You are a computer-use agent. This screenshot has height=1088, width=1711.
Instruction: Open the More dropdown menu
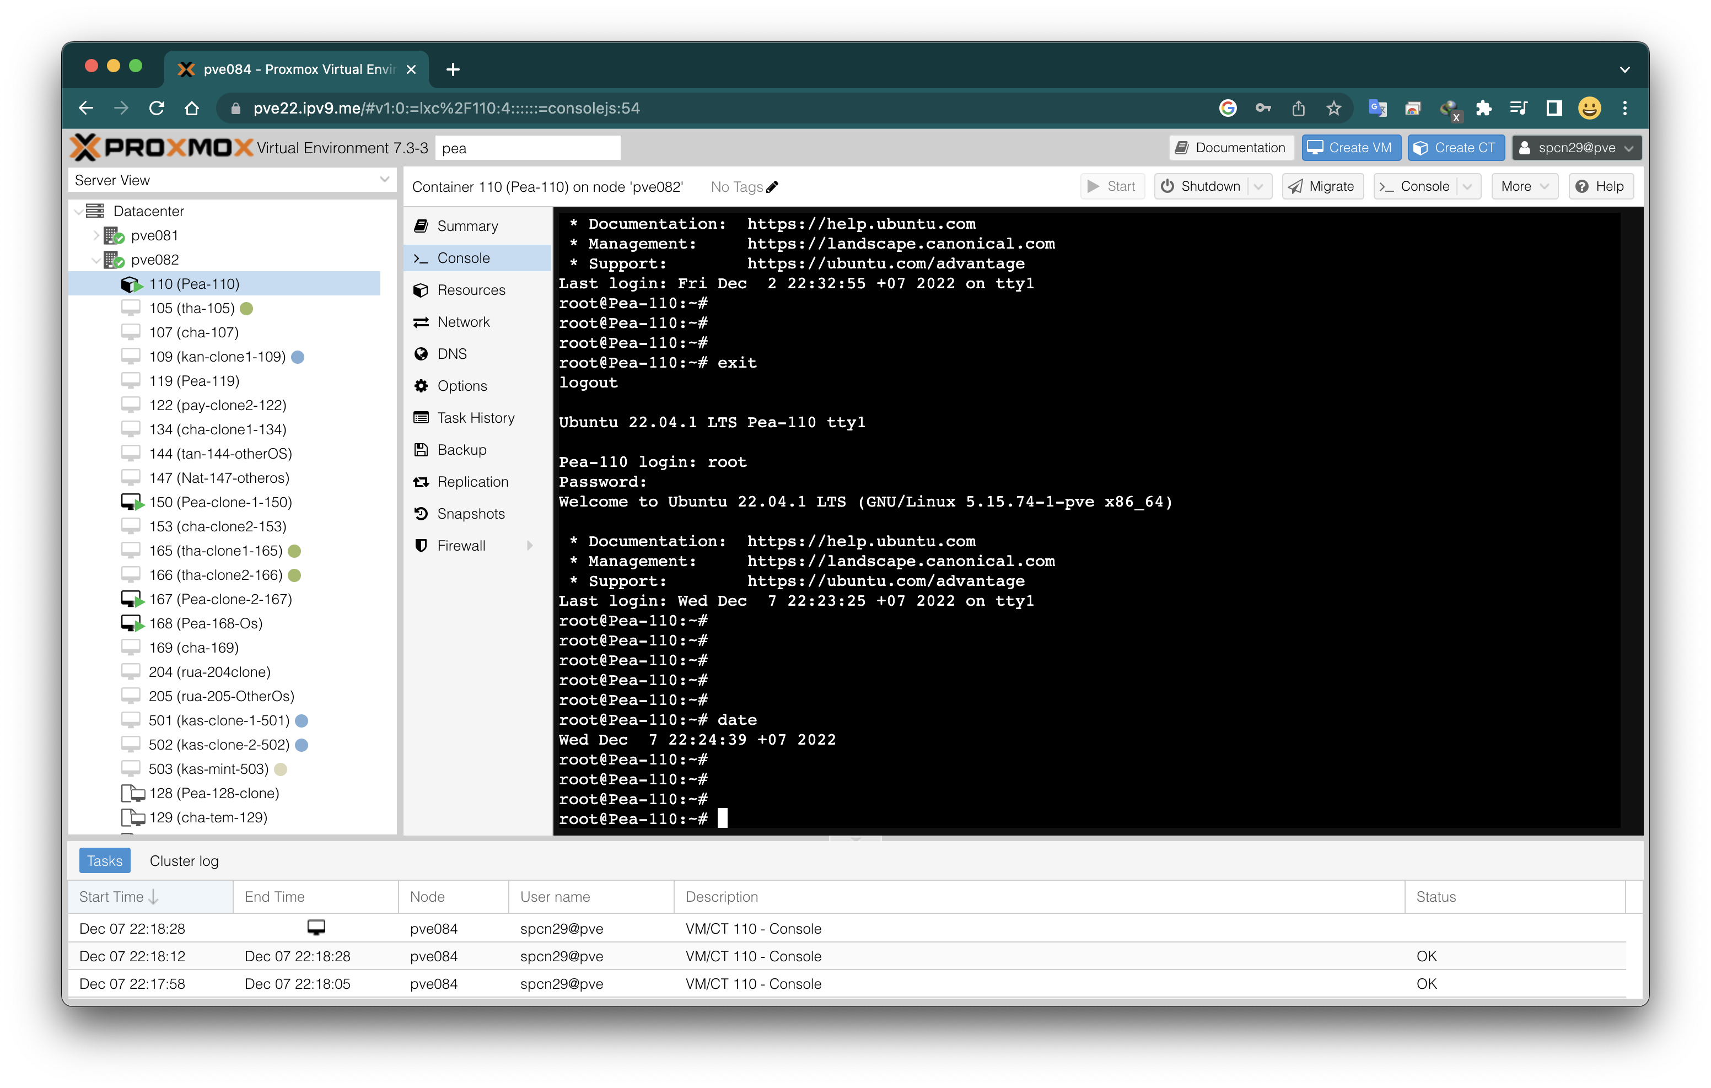click(1524, 187)
